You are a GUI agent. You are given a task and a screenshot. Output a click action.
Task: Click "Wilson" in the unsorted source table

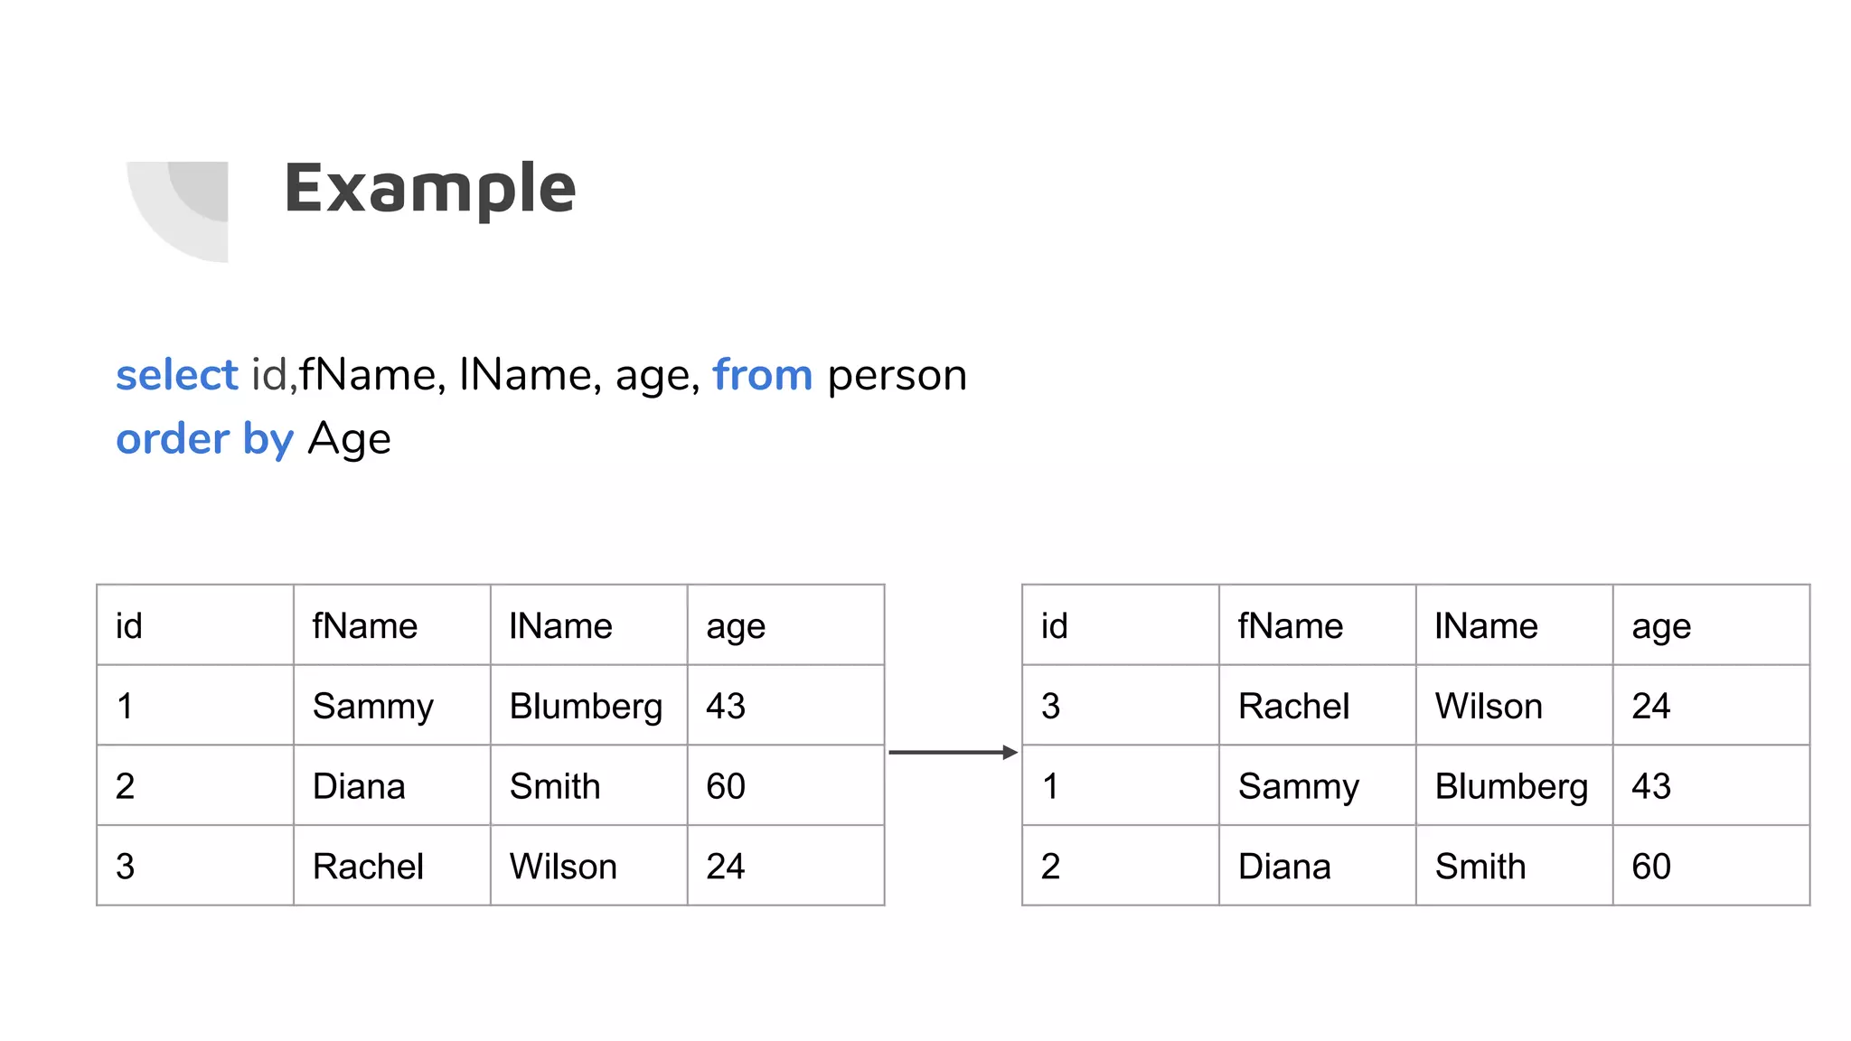pyautogui.click(x=563, y=867)
